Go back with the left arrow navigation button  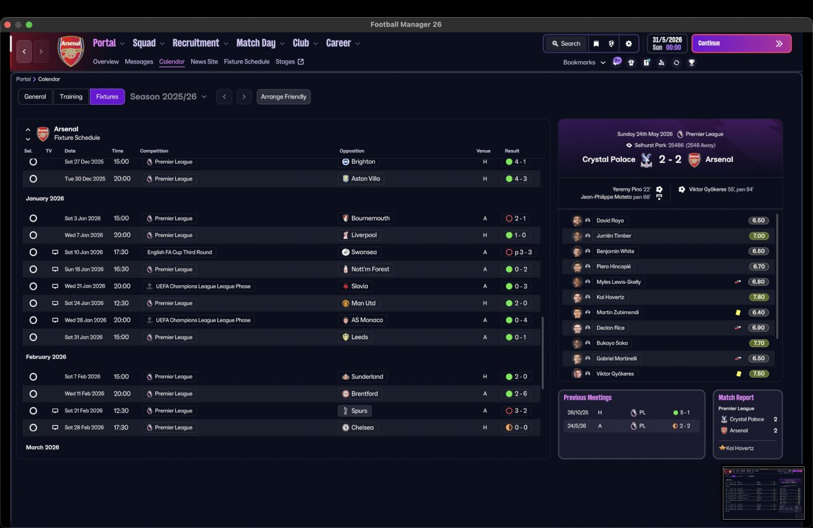tap(24, 51)
